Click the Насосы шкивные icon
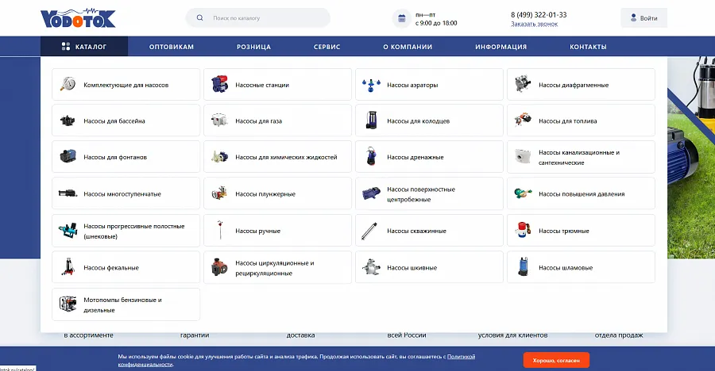 click(x=371, y=267)
